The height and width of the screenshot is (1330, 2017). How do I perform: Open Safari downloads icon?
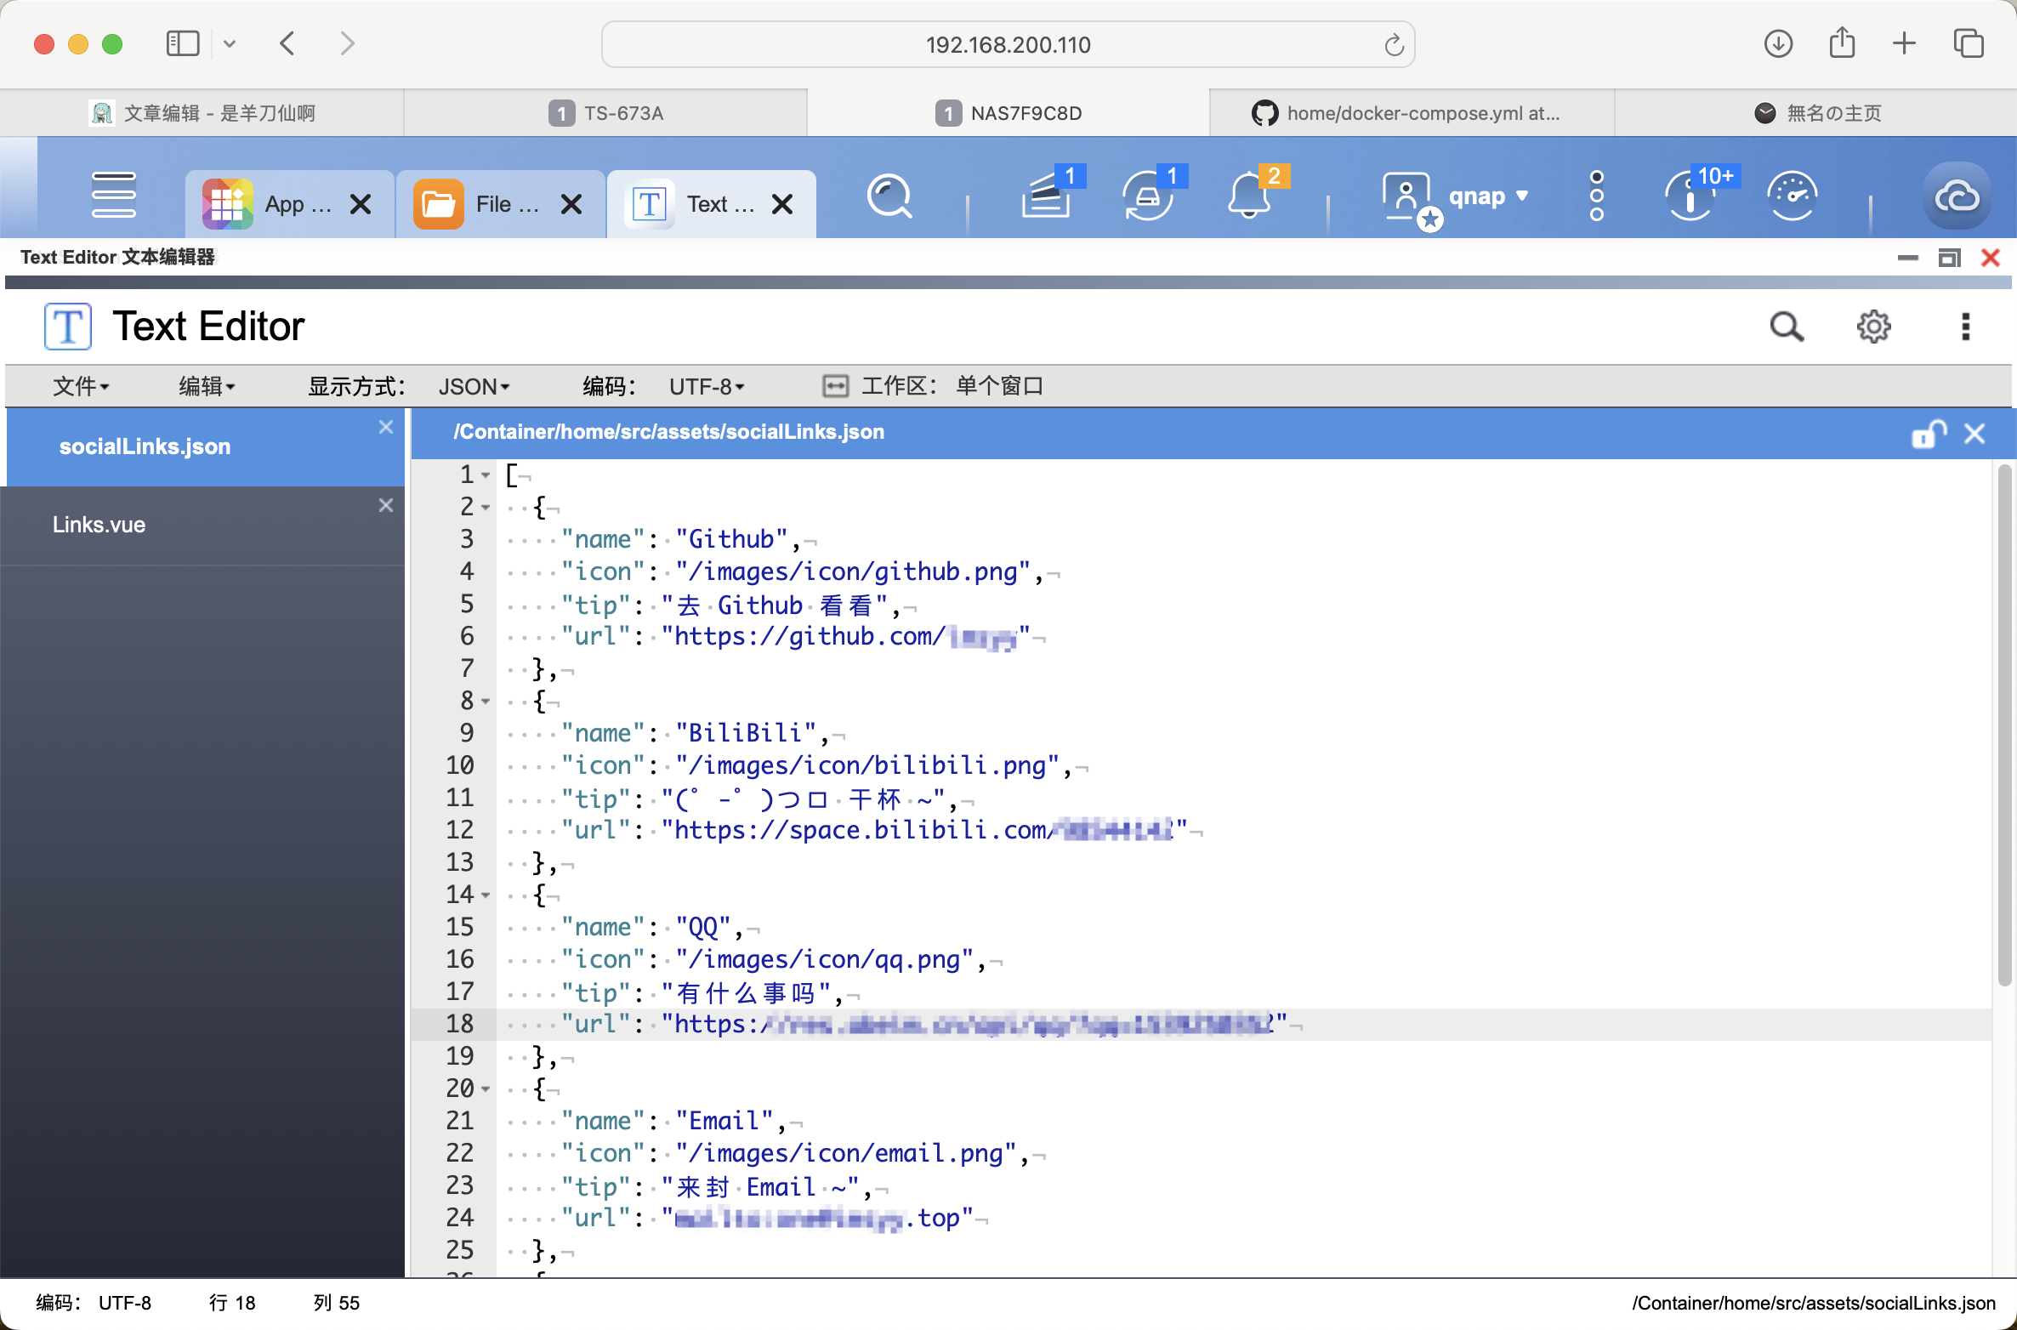click(x=1778, y=43)
